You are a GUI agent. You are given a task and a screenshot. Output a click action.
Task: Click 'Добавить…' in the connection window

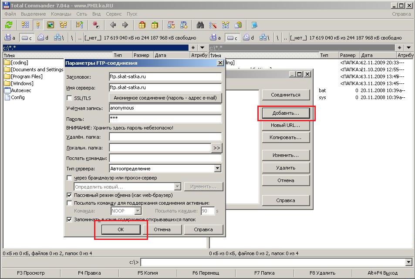coord(286,113)
